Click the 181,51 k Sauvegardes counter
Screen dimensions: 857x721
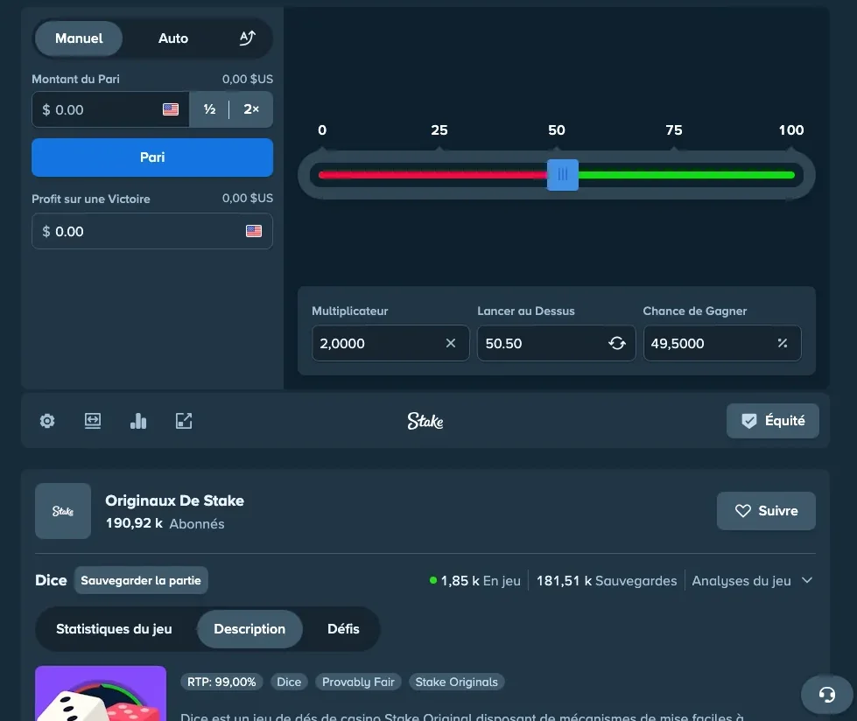(606, 581)
